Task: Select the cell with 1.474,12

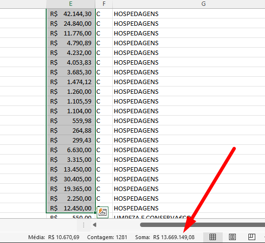Action: [x=71, y=82]
